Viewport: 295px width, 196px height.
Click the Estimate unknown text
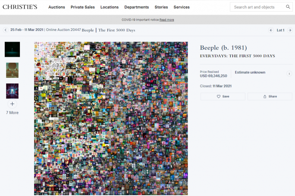click(x=250, y=72)
